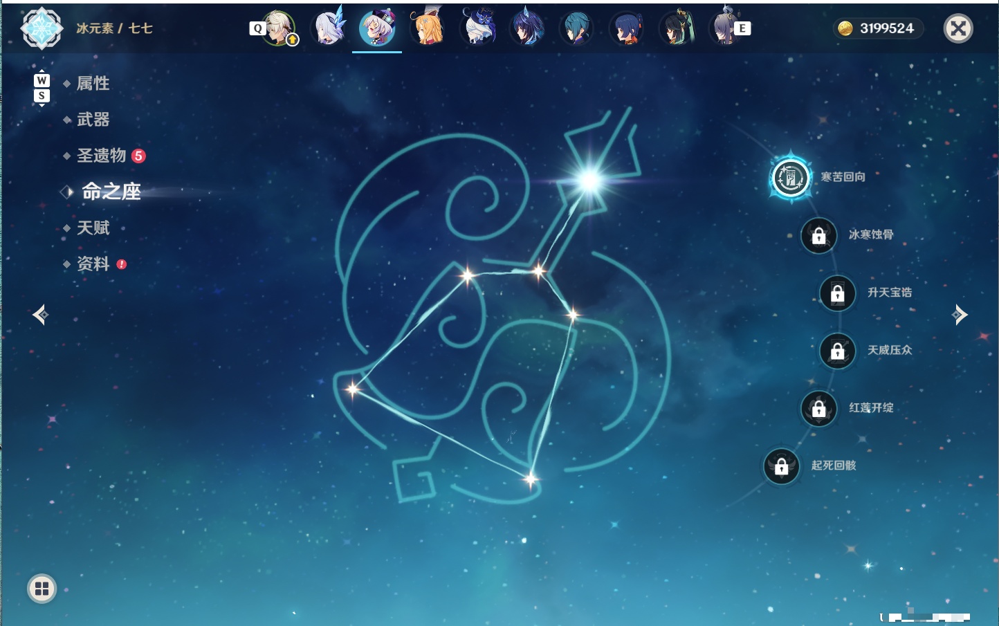Image resolution: width=999 pixels, height=626 pixels.
Task: Select the grey-haired character portrait beside E key
Action: coord(725,28)
